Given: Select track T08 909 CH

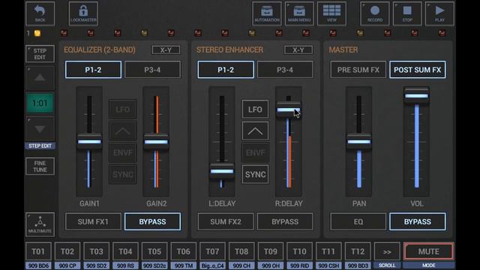Looking at the screenshot, I should tap(241, 252).
